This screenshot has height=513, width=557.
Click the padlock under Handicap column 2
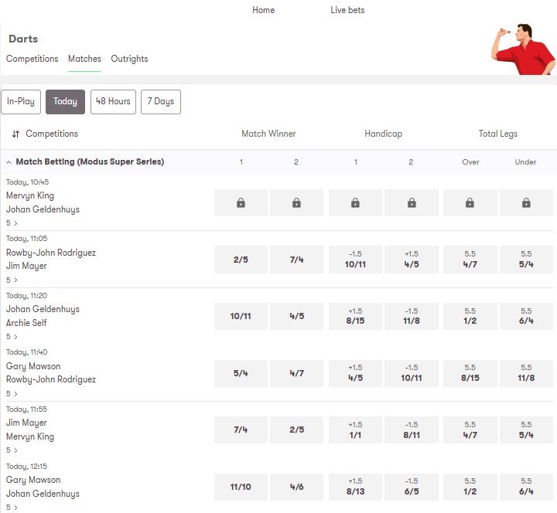[x=411, y=203]
